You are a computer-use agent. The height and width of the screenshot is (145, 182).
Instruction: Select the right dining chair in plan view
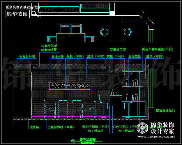pyautogui.click(x=76, y=29)
